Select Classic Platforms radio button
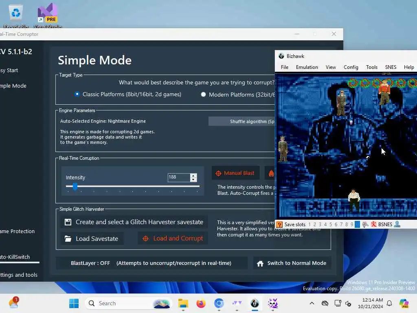This screenshot has height=313, width=417. coord(77,94)
